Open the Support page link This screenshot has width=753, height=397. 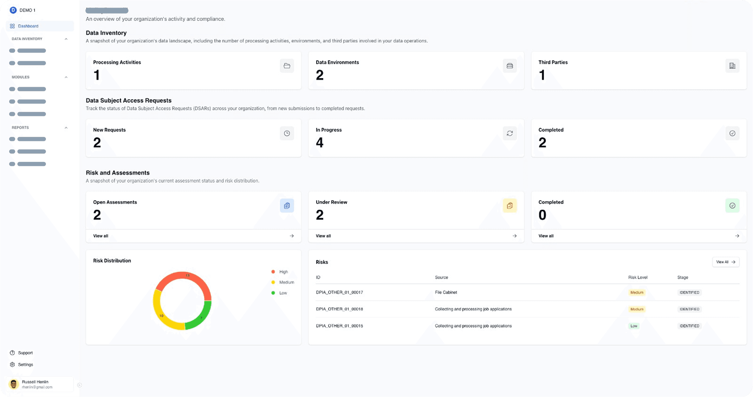[x=25, y=353]
